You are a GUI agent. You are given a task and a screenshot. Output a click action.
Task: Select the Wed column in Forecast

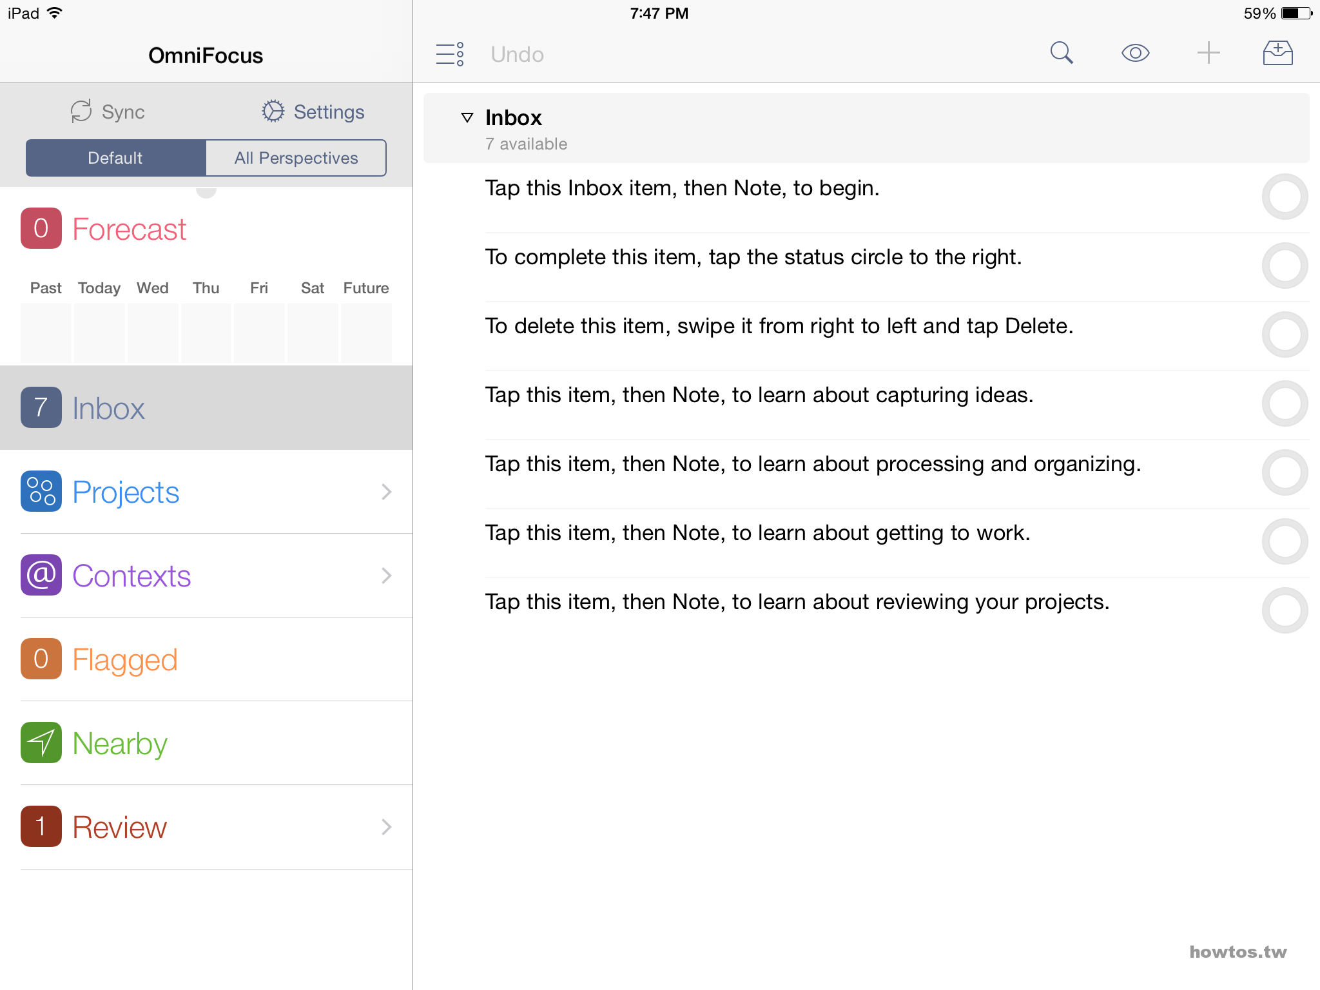tap(153, 322)
